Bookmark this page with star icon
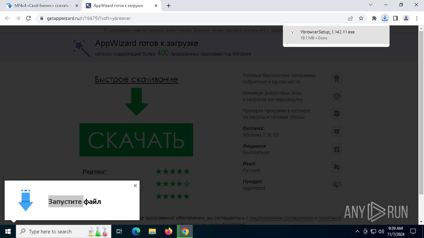Screen dimensions: 424x238 point(361,18)
